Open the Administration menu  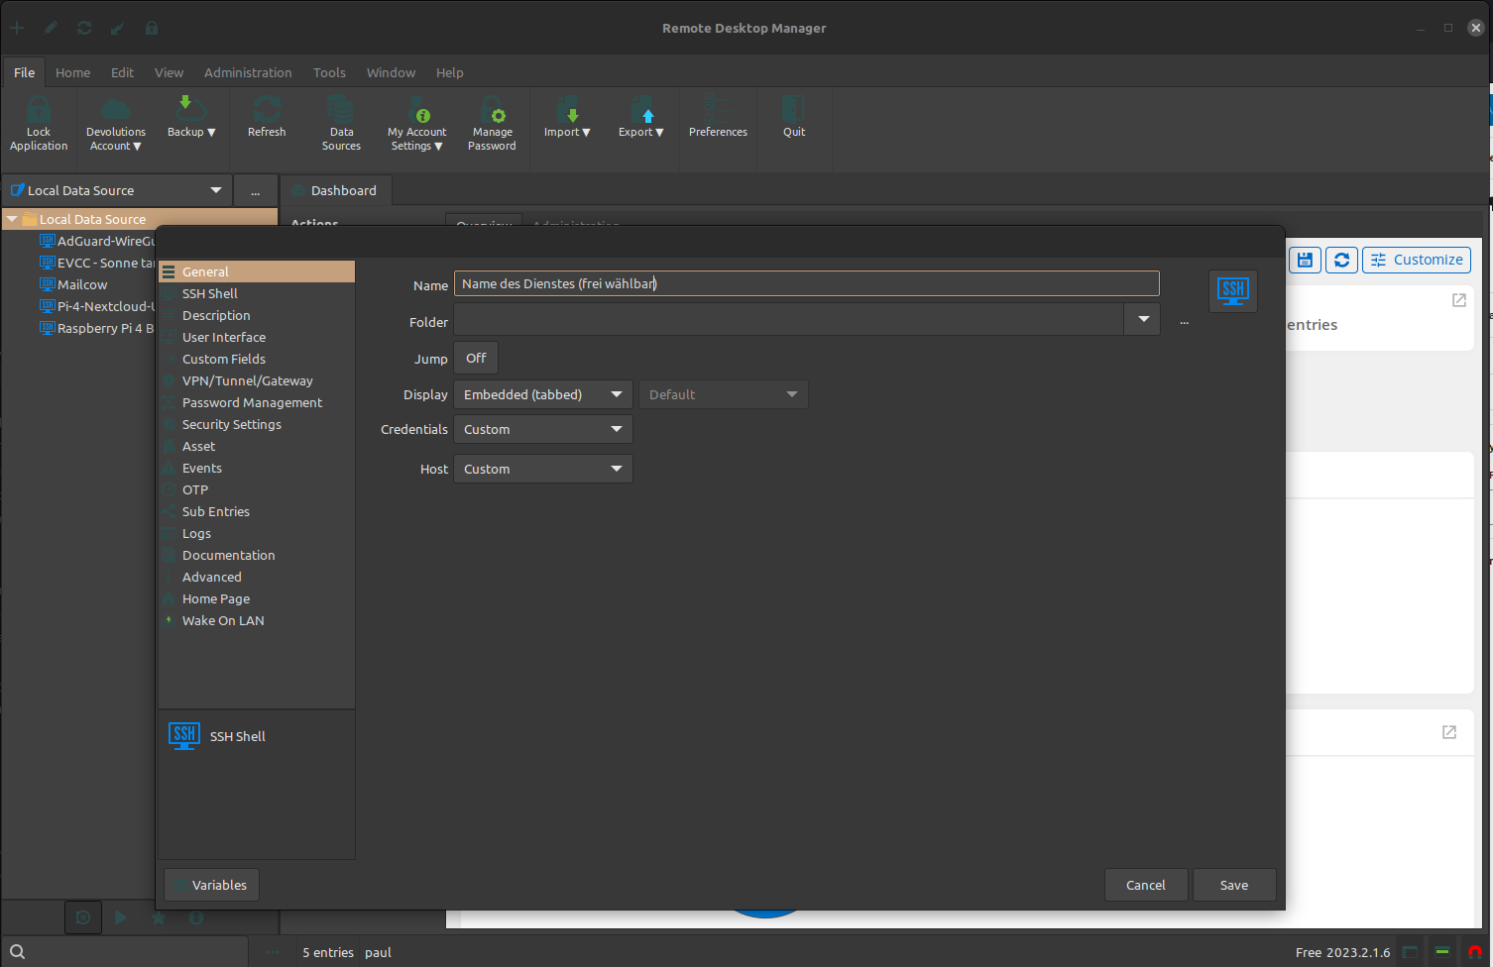pos(248,72)
